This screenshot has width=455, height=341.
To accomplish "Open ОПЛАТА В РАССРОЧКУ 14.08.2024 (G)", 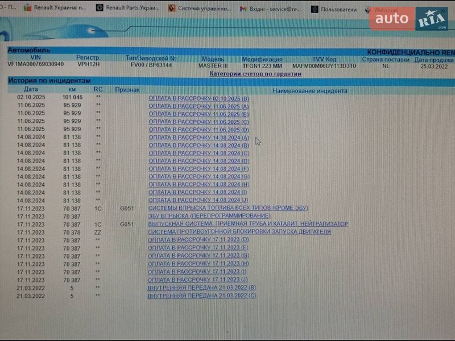I will pyautogui.click(x=198, y=177).
